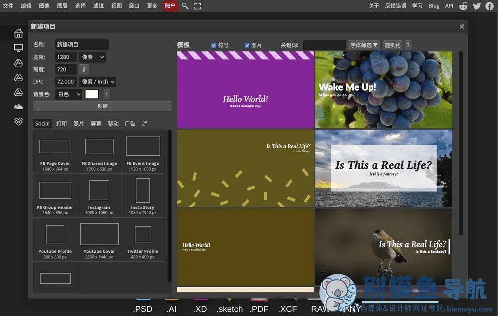Open the 白色 background color dropdown
This screenshot has height=316, width=498.
coord(69,94)
